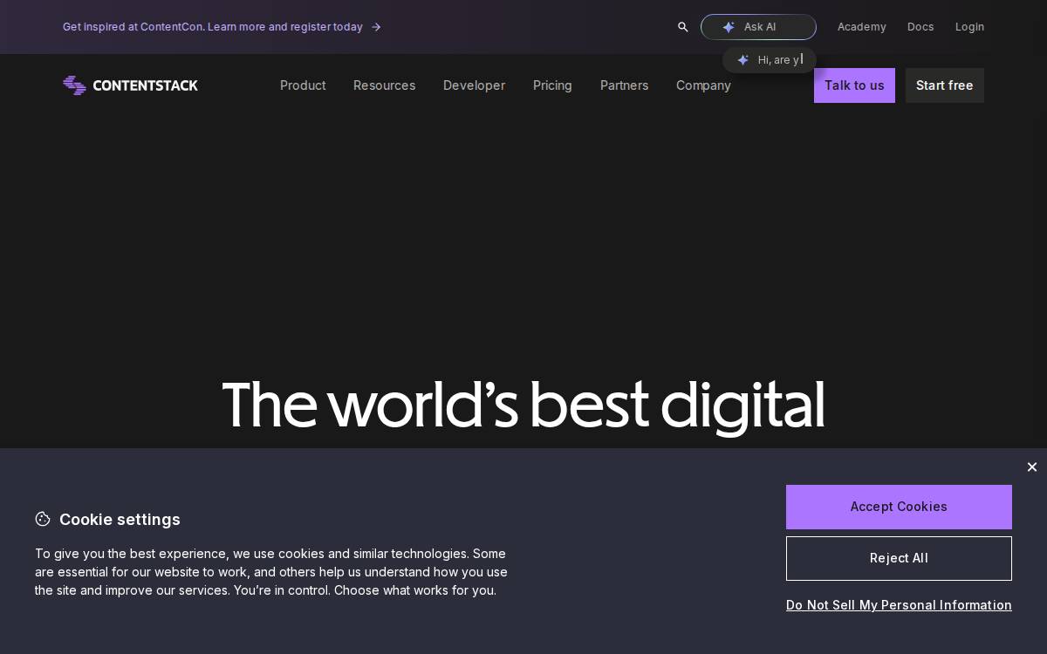Open the ContentCon register today announcement

[213, 27]
